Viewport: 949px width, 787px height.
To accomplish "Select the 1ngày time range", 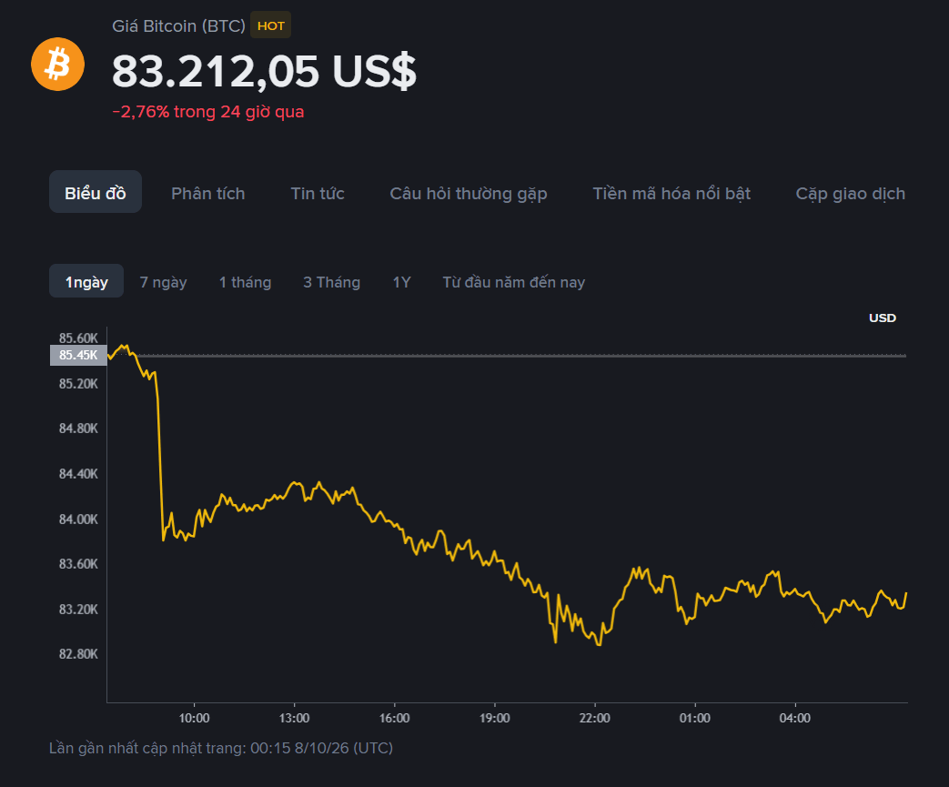I will pos(86,281).
